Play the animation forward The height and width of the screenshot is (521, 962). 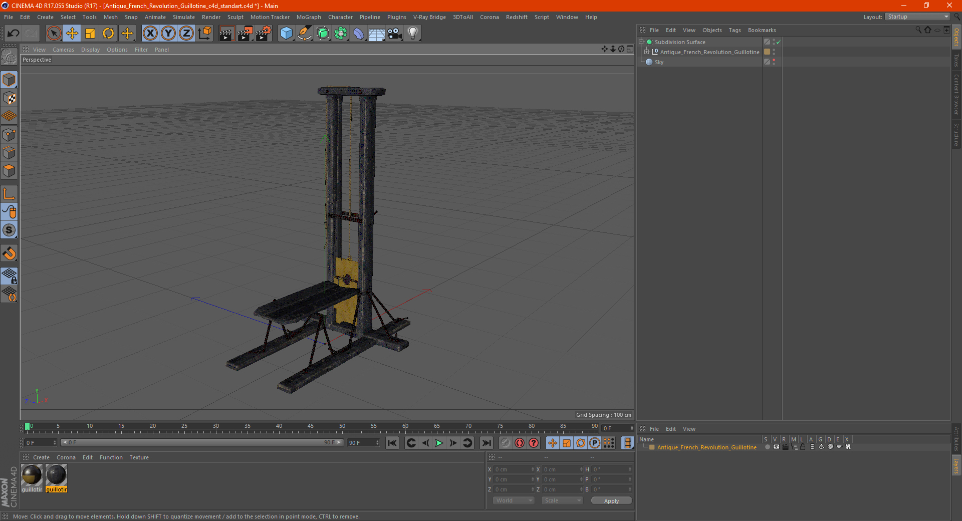(439, 443)
